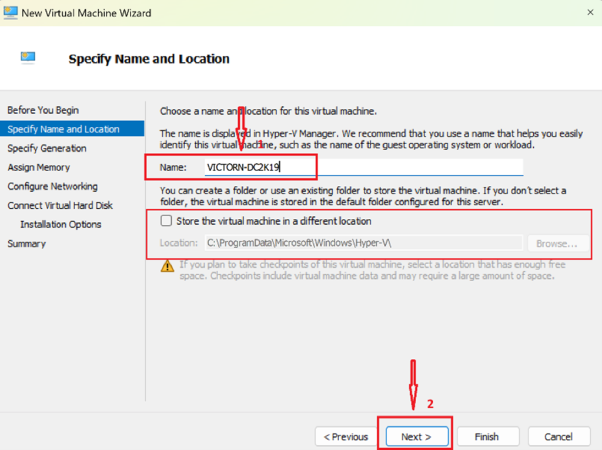
Task: Close the New Virtual Machine Wizard window
Action: pos(590,12)
